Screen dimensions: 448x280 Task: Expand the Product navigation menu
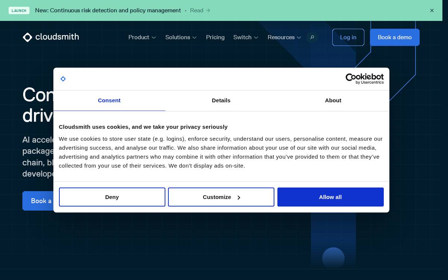[142, 37]
